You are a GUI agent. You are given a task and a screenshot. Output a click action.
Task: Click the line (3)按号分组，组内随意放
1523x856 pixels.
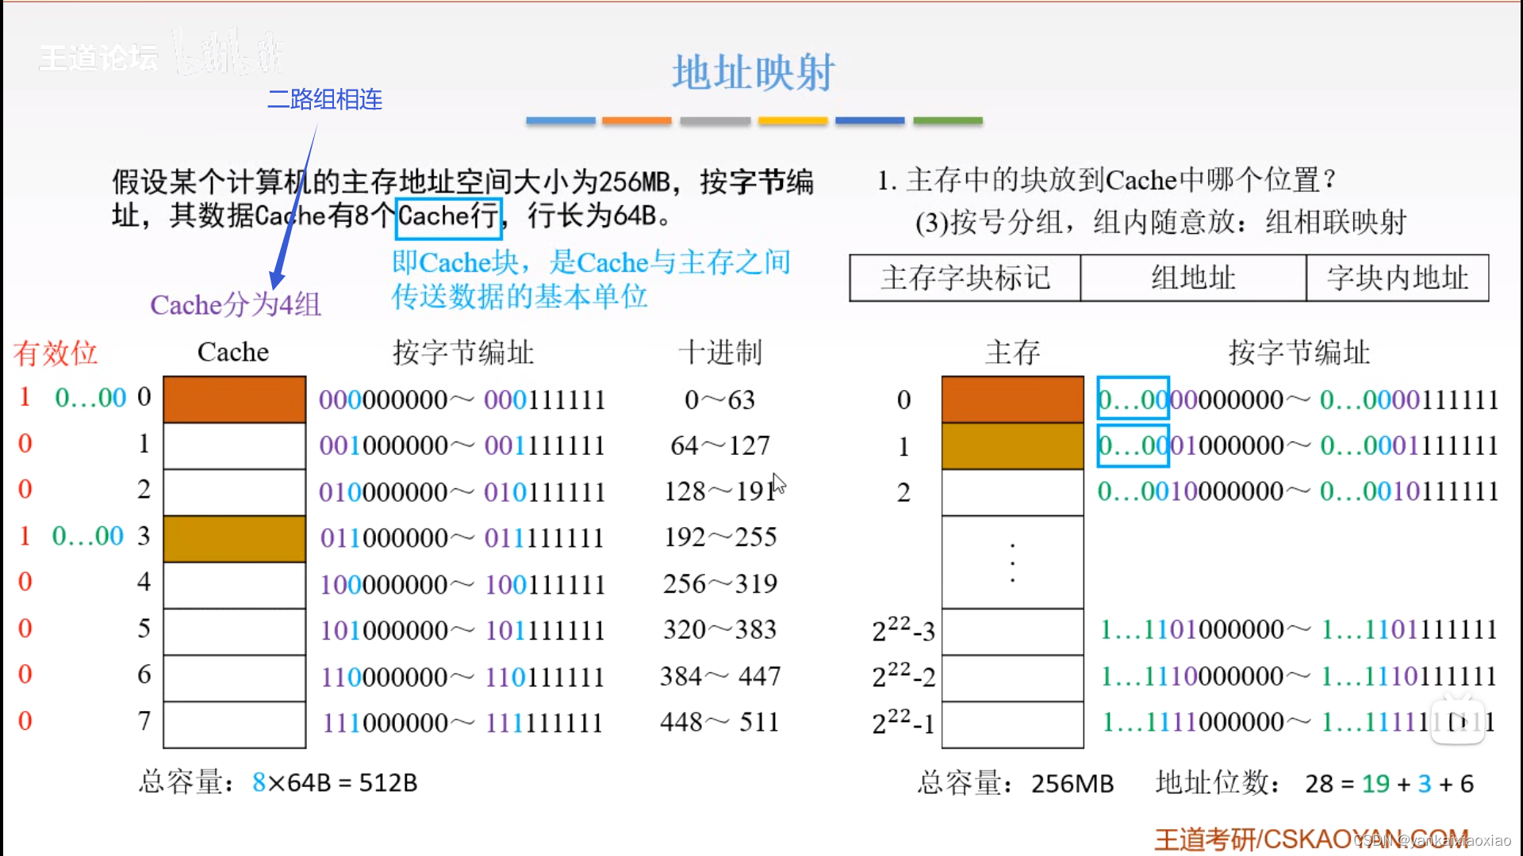pos(1160,222)
